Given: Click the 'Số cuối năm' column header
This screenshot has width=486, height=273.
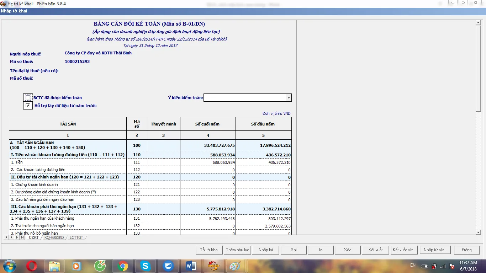Looking at the screenshot, I should 208,124.
